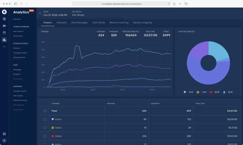The height and width of the screenshot is (145, 243).
Task: Toggle the YouTube Halloa channel checkbox
Action: (45, 136)
